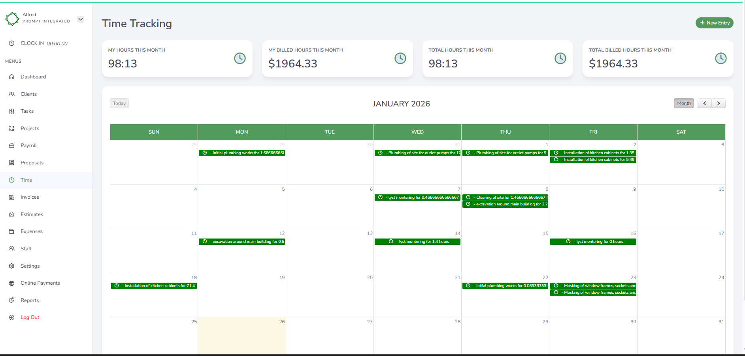Screen dimensions: 745x356
Task: Click clock icon in My Hours card
Action: point(240,58)
